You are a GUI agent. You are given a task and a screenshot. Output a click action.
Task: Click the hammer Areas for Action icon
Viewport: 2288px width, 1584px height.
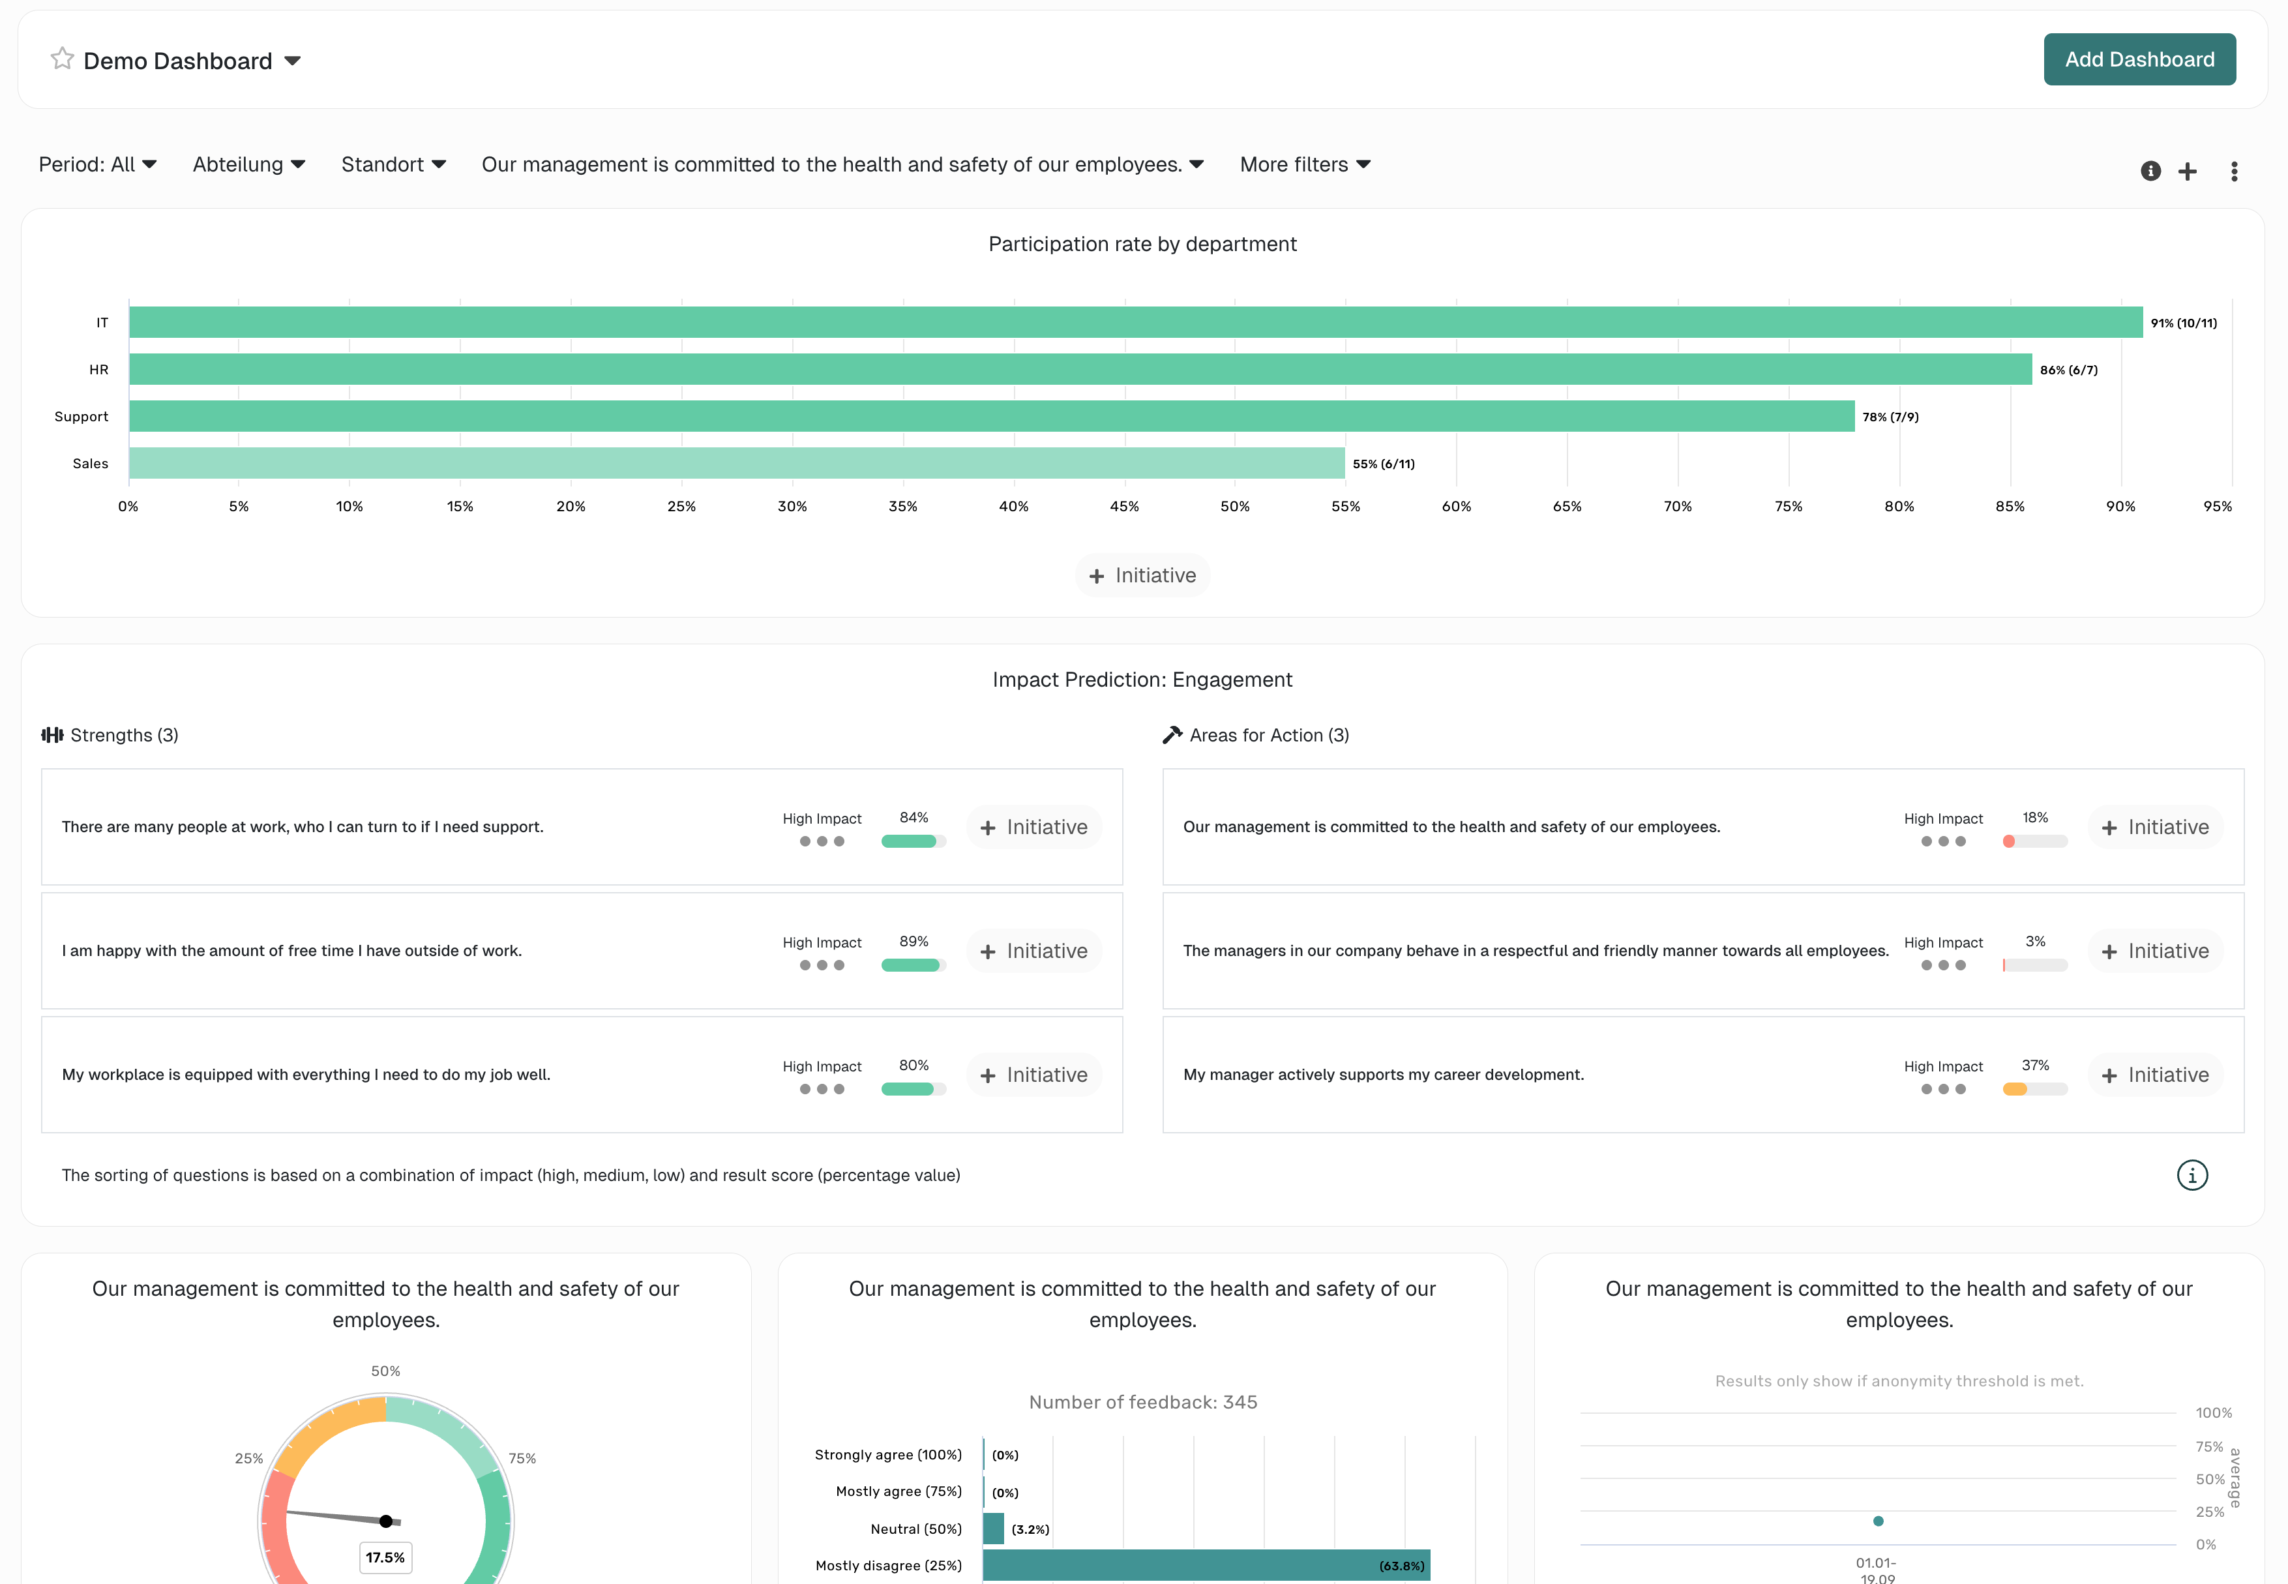tap(1172, 736)
